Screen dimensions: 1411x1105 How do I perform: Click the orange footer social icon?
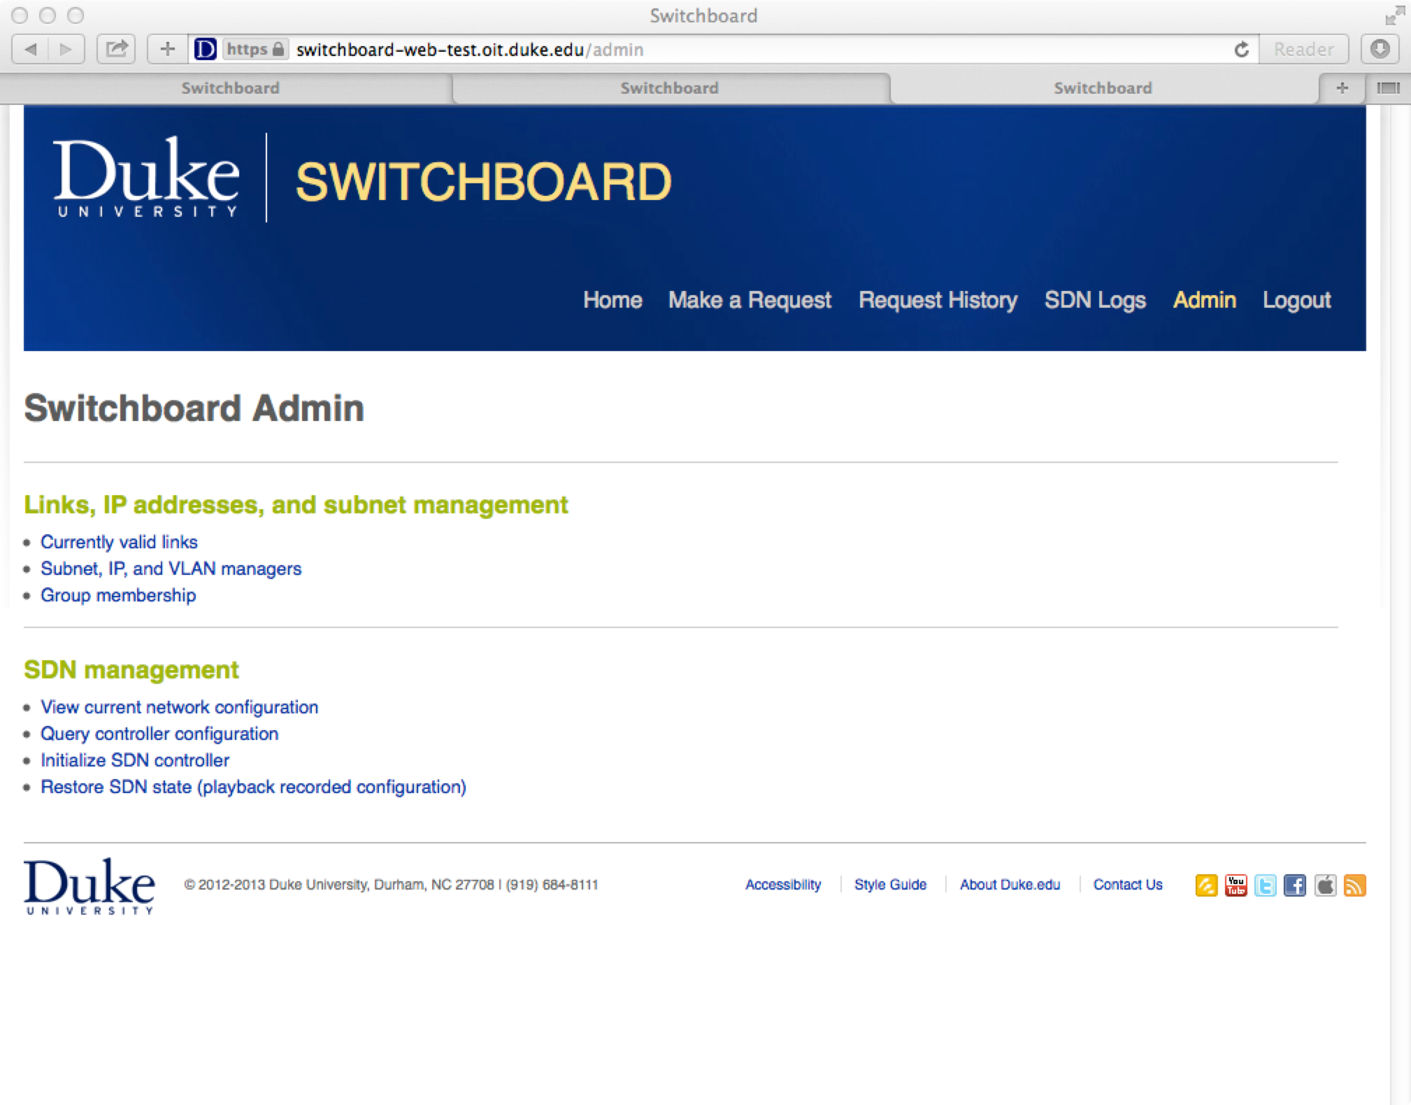1206,885
